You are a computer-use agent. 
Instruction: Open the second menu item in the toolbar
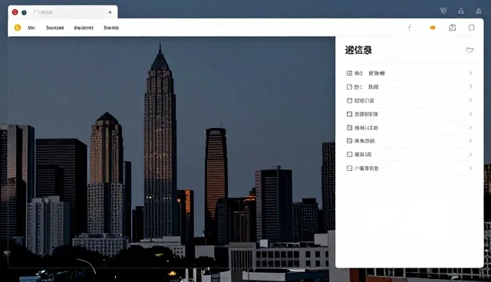tap(54, 28)
